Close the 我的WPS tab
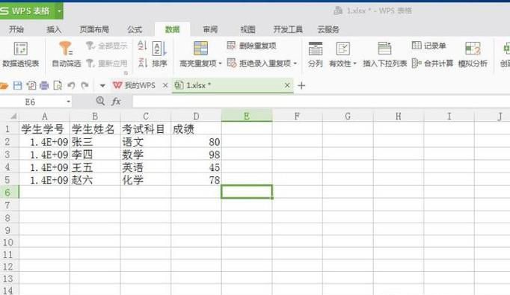 165,85
